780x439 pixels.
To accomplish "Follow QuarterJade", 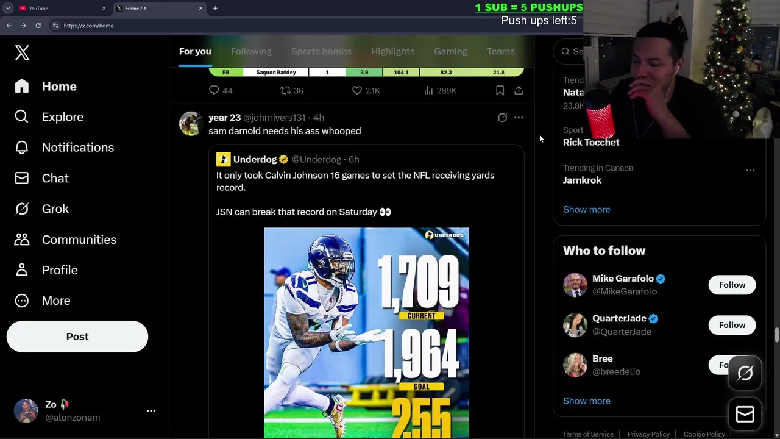I will tap(732, 325).
